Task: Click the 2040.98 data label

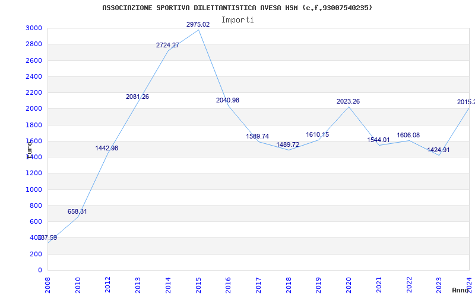Action: [x=227, y=100]
